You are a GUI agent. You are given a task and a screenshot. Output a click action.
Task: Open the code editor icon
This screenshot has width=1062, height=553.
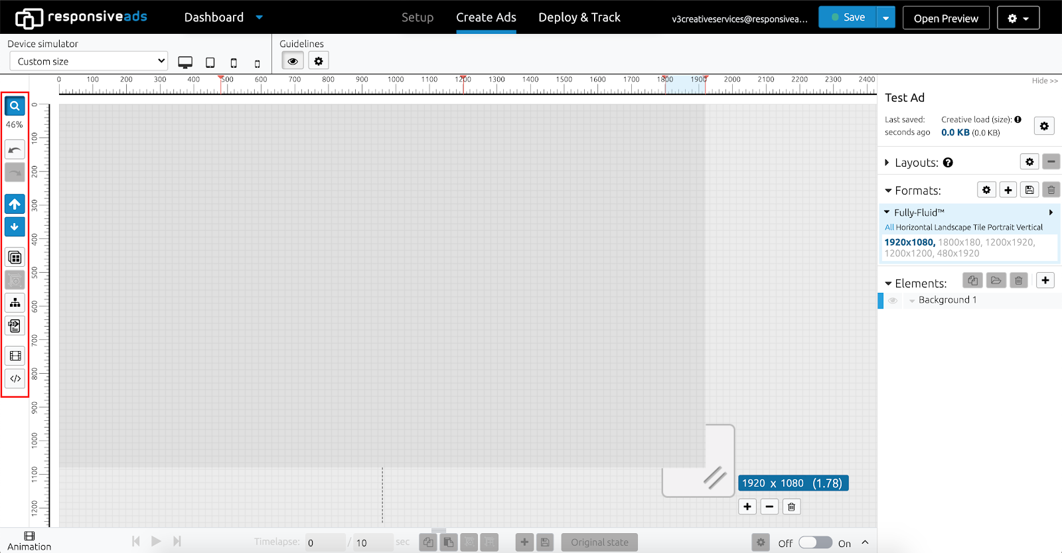click(x=15, y=378)
